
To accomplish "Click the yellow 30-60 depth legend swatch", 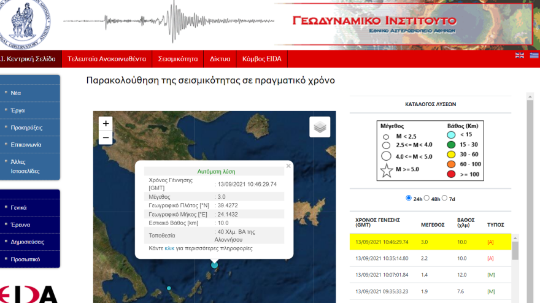I will pyautogui.click(x=451, y=154).
